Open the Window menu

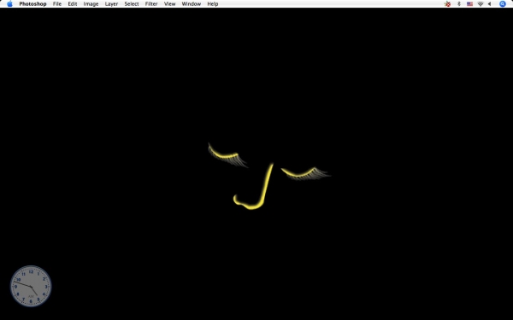[x=192, y=4]
